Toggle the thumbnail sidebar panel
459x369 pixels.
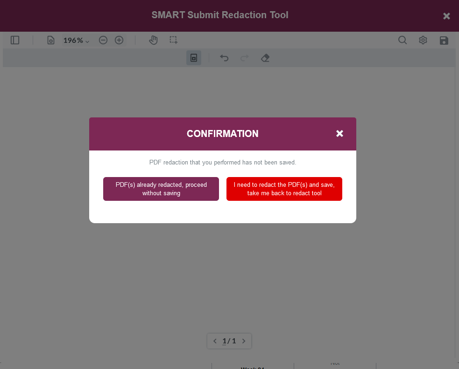(15, 40)
